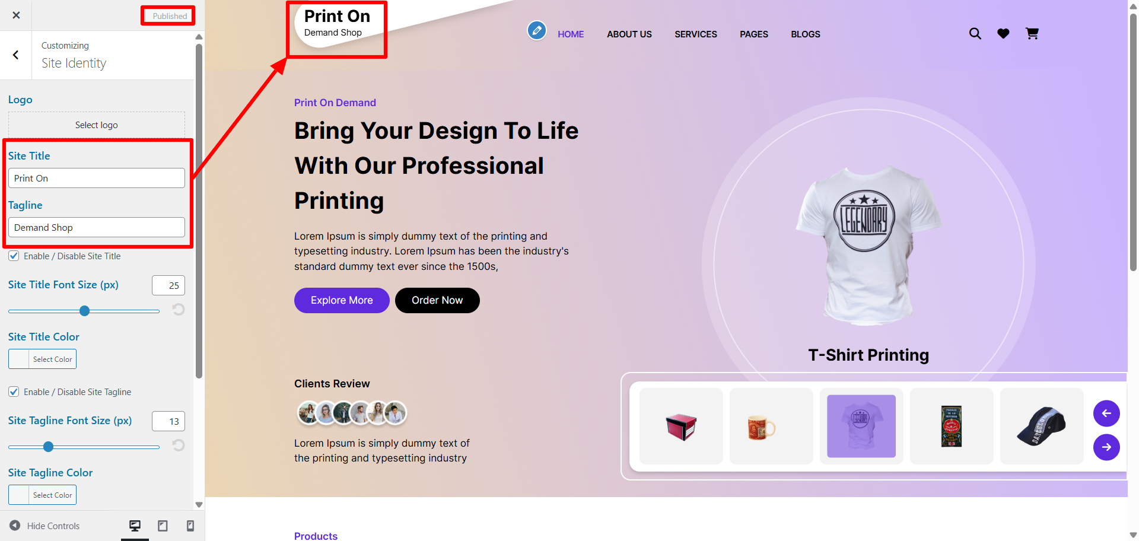Toggle Enable / Disable Site Tagline checkbox
This screenshot has height=541, width=1139.
(14, 392)
